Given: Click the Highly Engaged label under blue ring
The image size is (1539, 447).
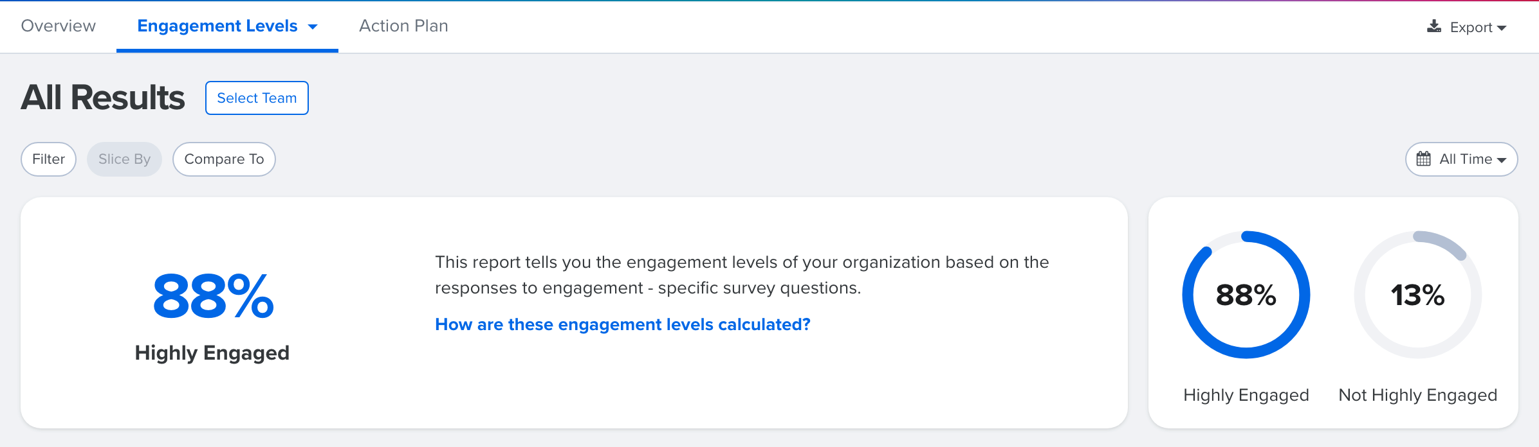Looking at the screenshot, I should (1246, 395).
